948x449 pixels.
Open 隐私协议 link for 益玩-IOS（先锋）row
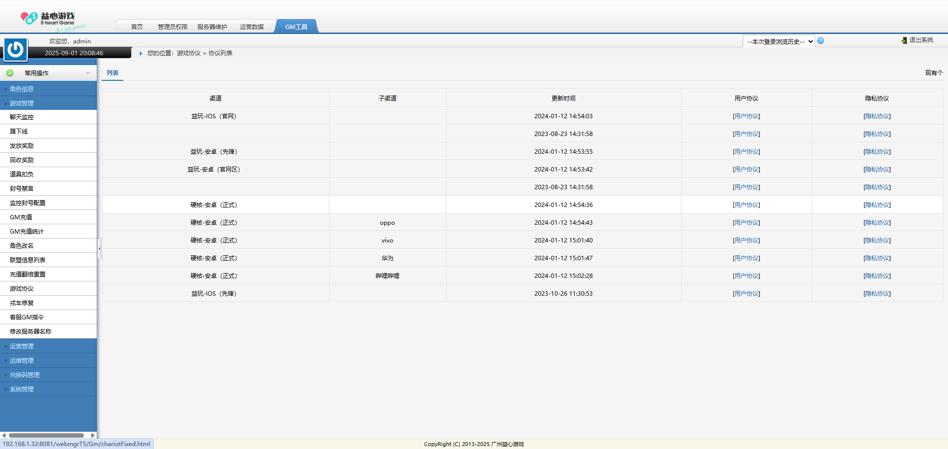click(x=877, y=294)
